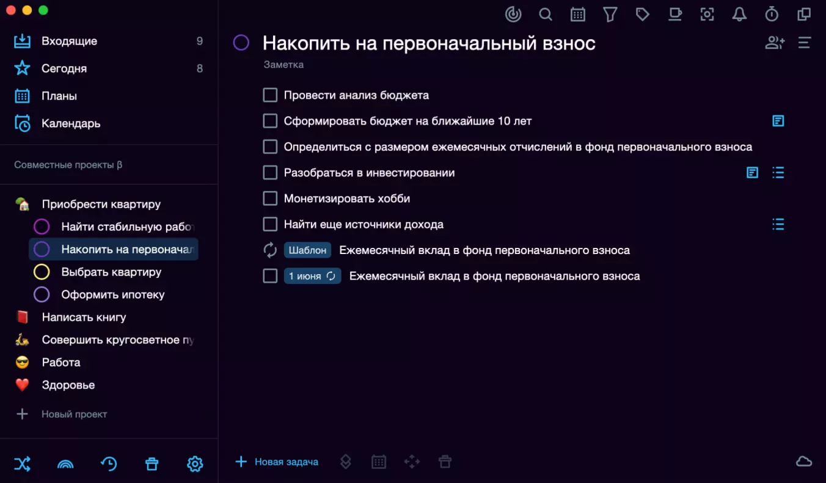Open subtask list icon on 'Разобраться в инвестировании'

pos(778,173)
